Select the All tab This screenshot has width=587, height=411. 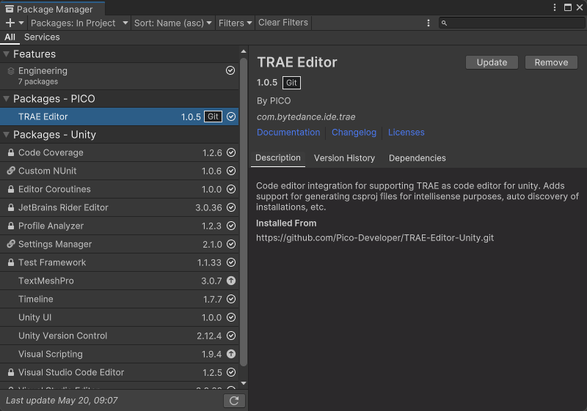(10, 37)
